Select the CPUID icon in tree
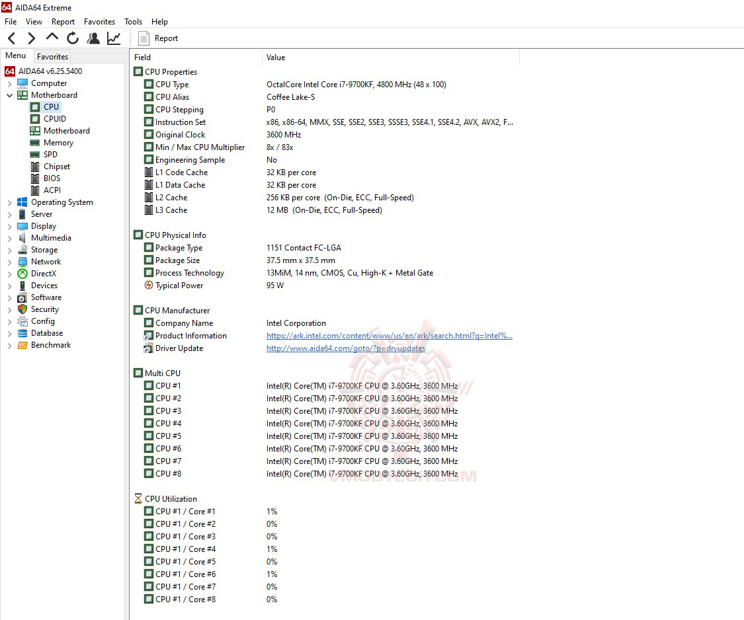Image resolution: width=744 pixels, height=620 pixels. [35, 118]
